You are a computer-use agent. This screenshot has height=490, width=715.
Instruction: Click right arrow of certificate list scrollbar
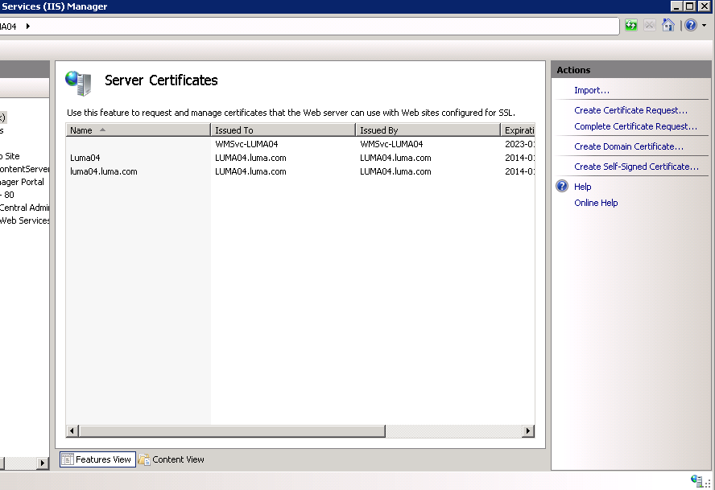point(528,430)
